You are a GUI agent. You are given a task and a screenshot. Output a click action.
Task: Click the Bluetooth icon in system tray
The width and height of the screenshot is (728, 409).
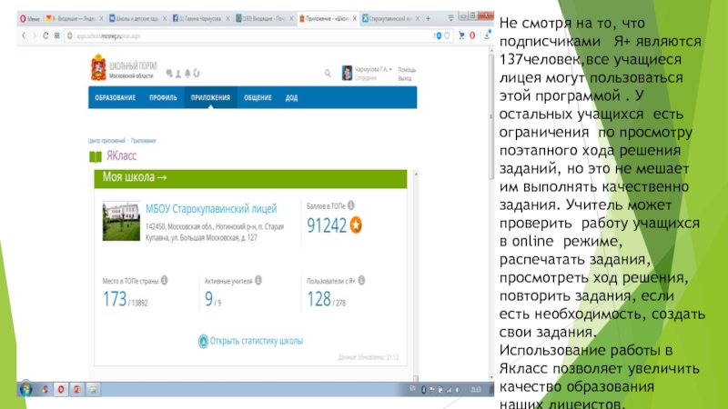(x=423, y=390)
